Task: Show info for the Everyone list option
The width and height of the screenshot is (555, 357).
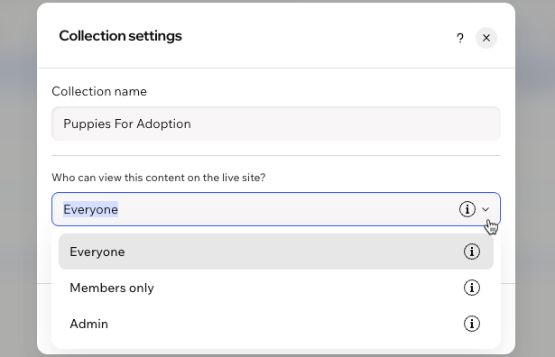Action: [x=472, y=252]
